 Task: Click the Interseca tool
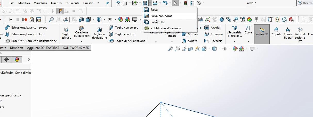tap(213, 34)
